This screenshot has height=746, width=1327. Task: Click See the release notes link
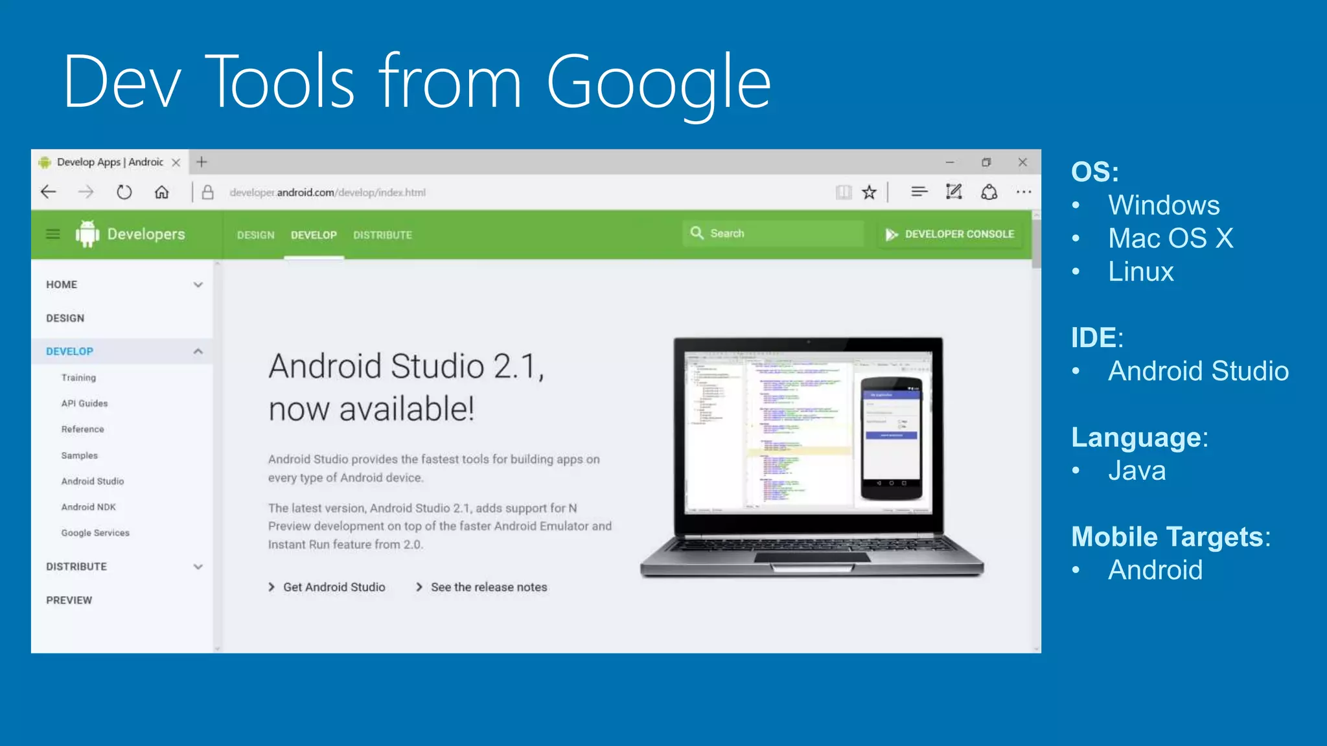481,587
